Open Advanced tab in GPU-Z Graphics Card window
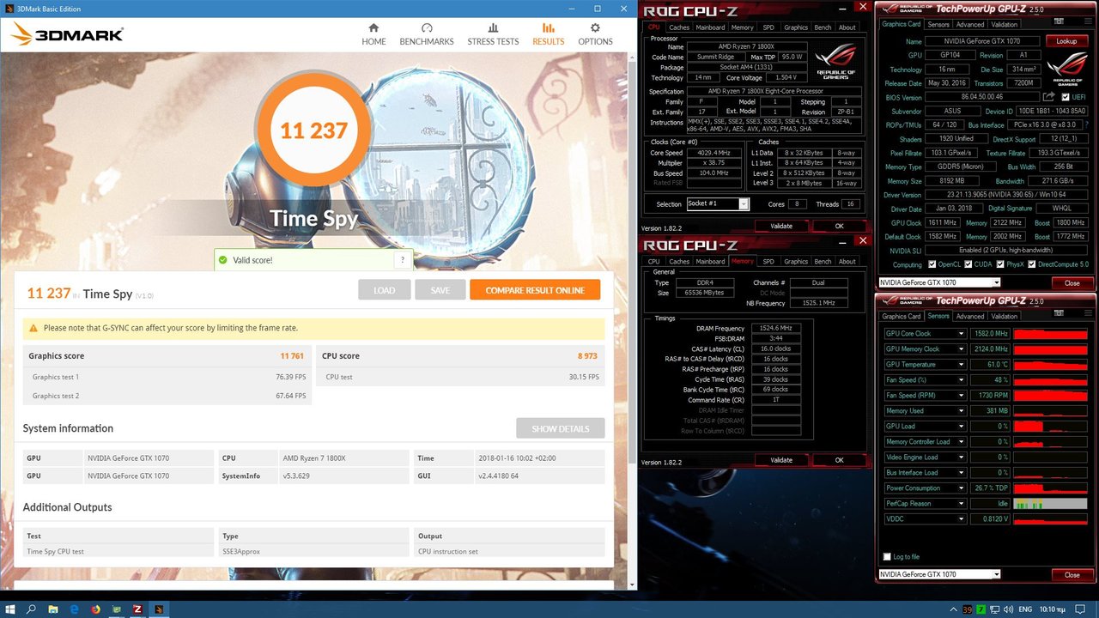The height and width of the screenshot is (618, 1099). 970,24
